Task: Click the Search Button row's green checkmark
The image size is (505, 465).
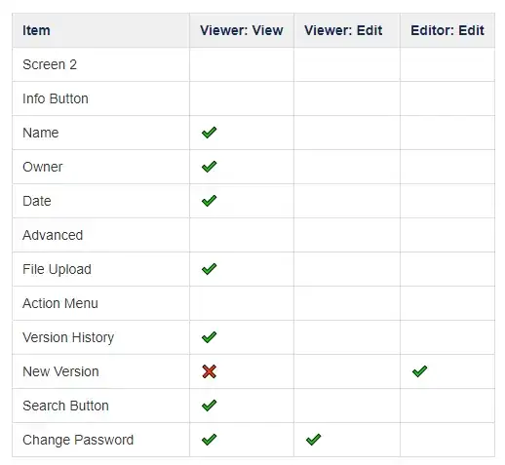Action: 209,406
